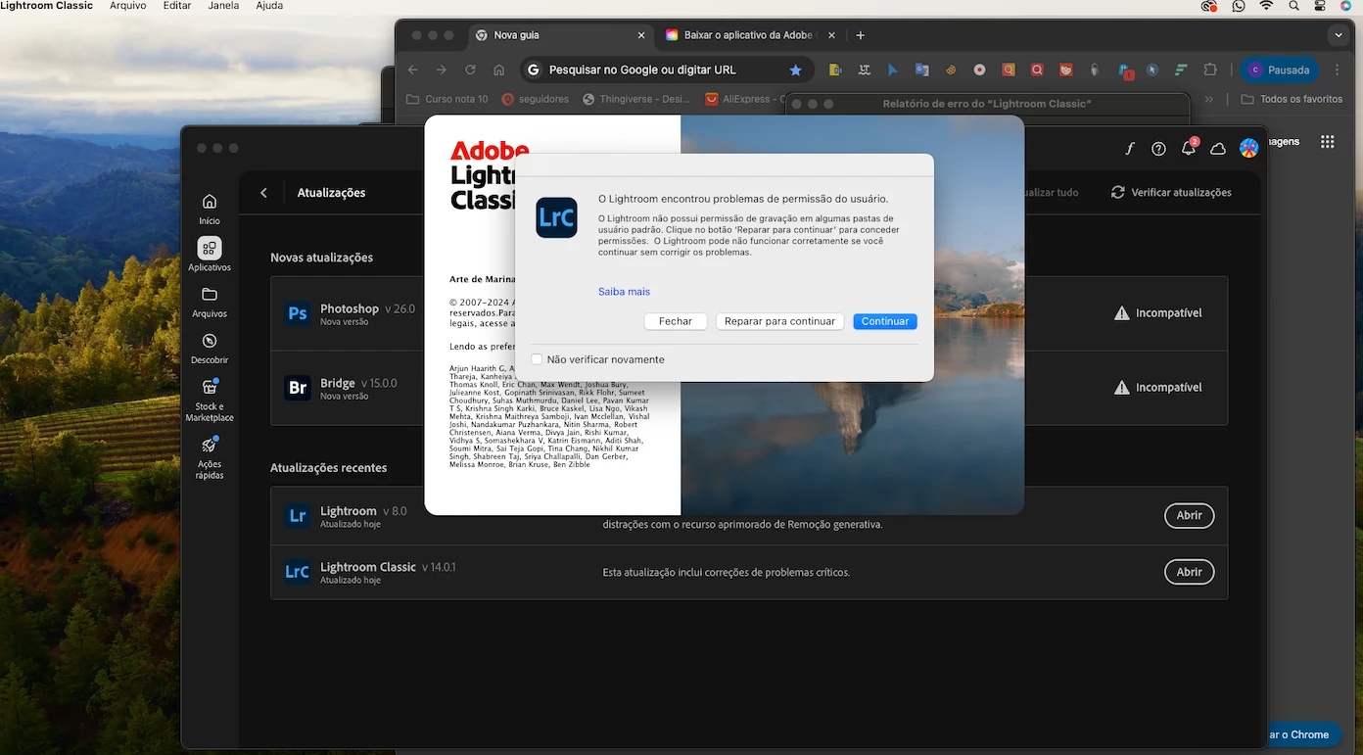Open Curso nota 10 bookmark folder
The height and width of the screenshot is (755, 1363).
click(x=446, y=99)
